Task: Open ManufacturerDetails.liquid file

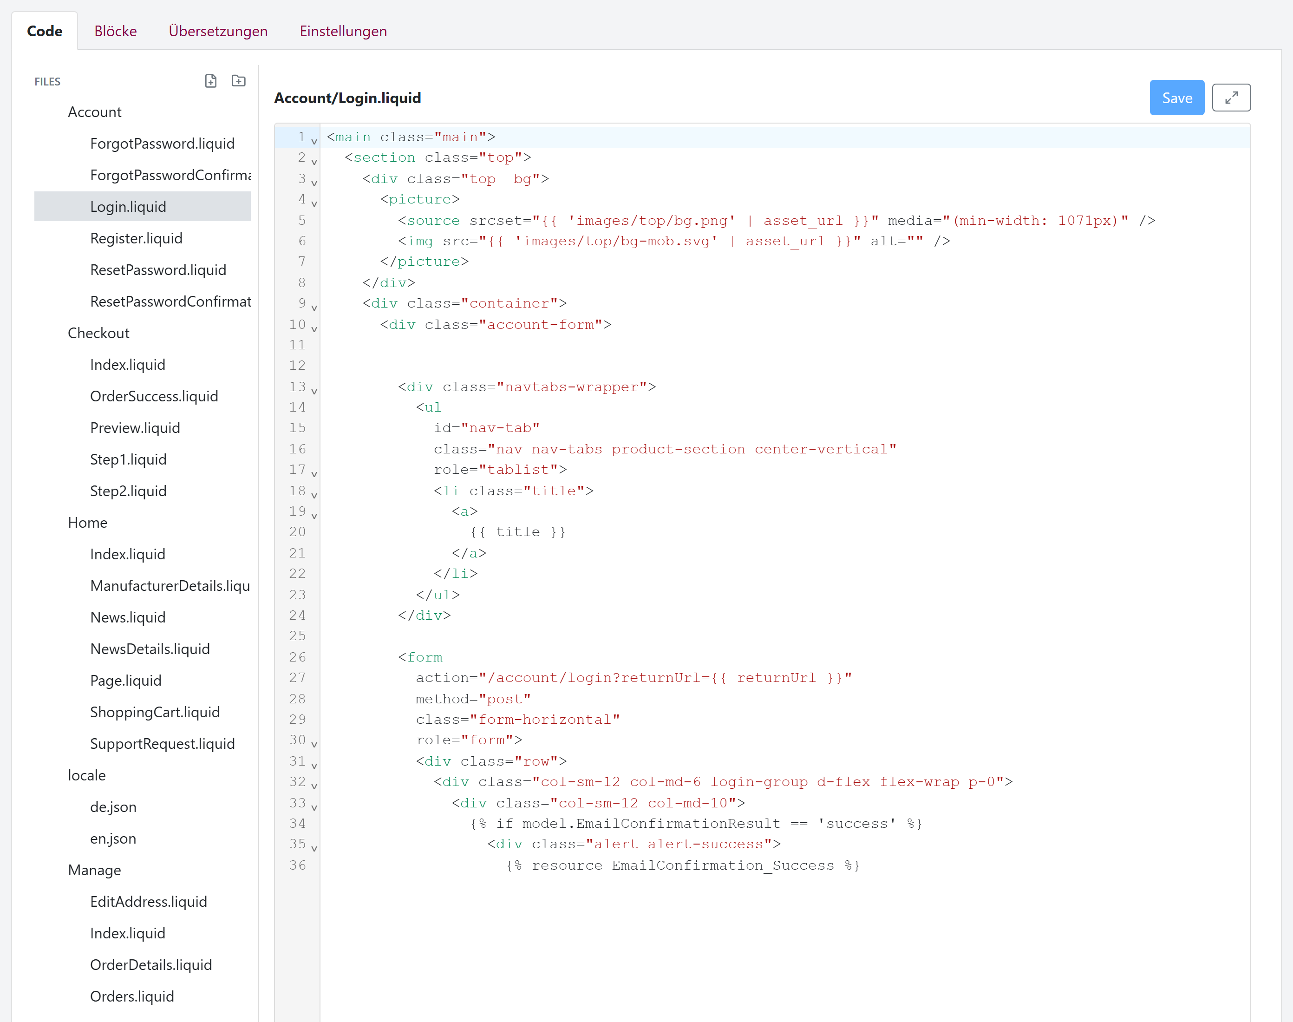Action: pyautogui.click(x=170, y=586)
